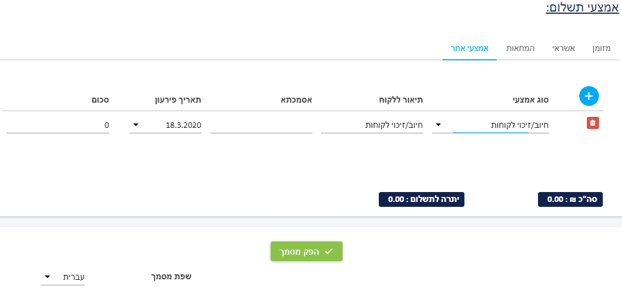622x293 pixels.
Task: Click the יתרה לתשלום balance badge
Action: (x=421, y=199)
